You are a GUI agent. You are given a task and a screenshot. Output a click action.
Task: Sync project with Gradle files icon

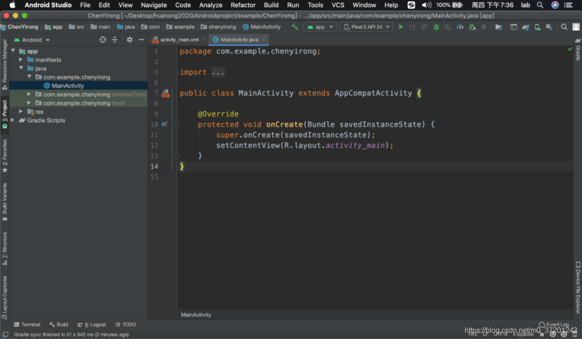pos(526,27)
